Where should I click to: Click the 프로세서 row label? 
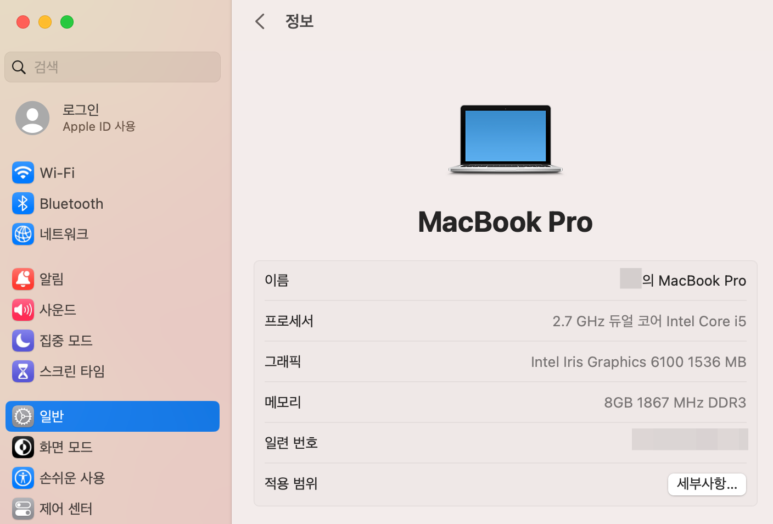[289, 321]
